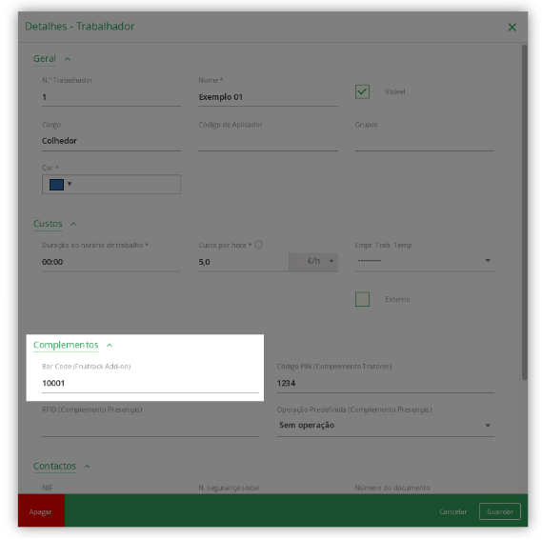Open the Empr. Trab. Temp. dropdown
Image resolution: width=542 pixels, height=540 pixels.
[x=425, y=261]
